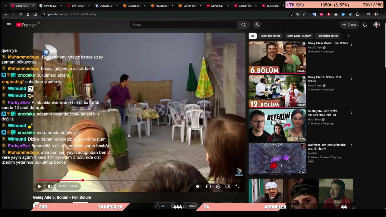
Task: More options for EN SAÇMA HİNT DİZİSİ video
Action: [x=351, y=112]
